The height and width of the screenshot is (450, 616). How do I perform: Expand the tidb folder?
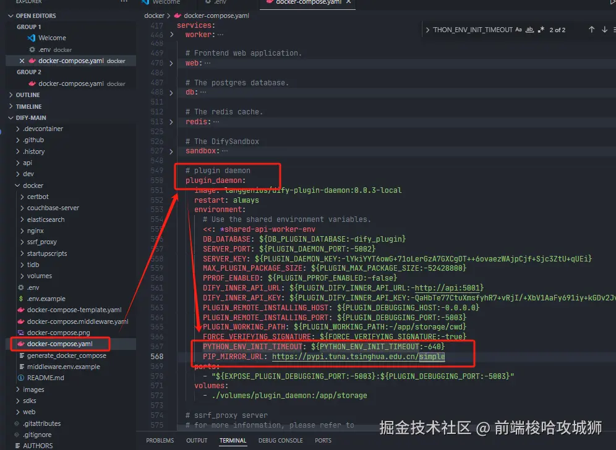[22, 265]
